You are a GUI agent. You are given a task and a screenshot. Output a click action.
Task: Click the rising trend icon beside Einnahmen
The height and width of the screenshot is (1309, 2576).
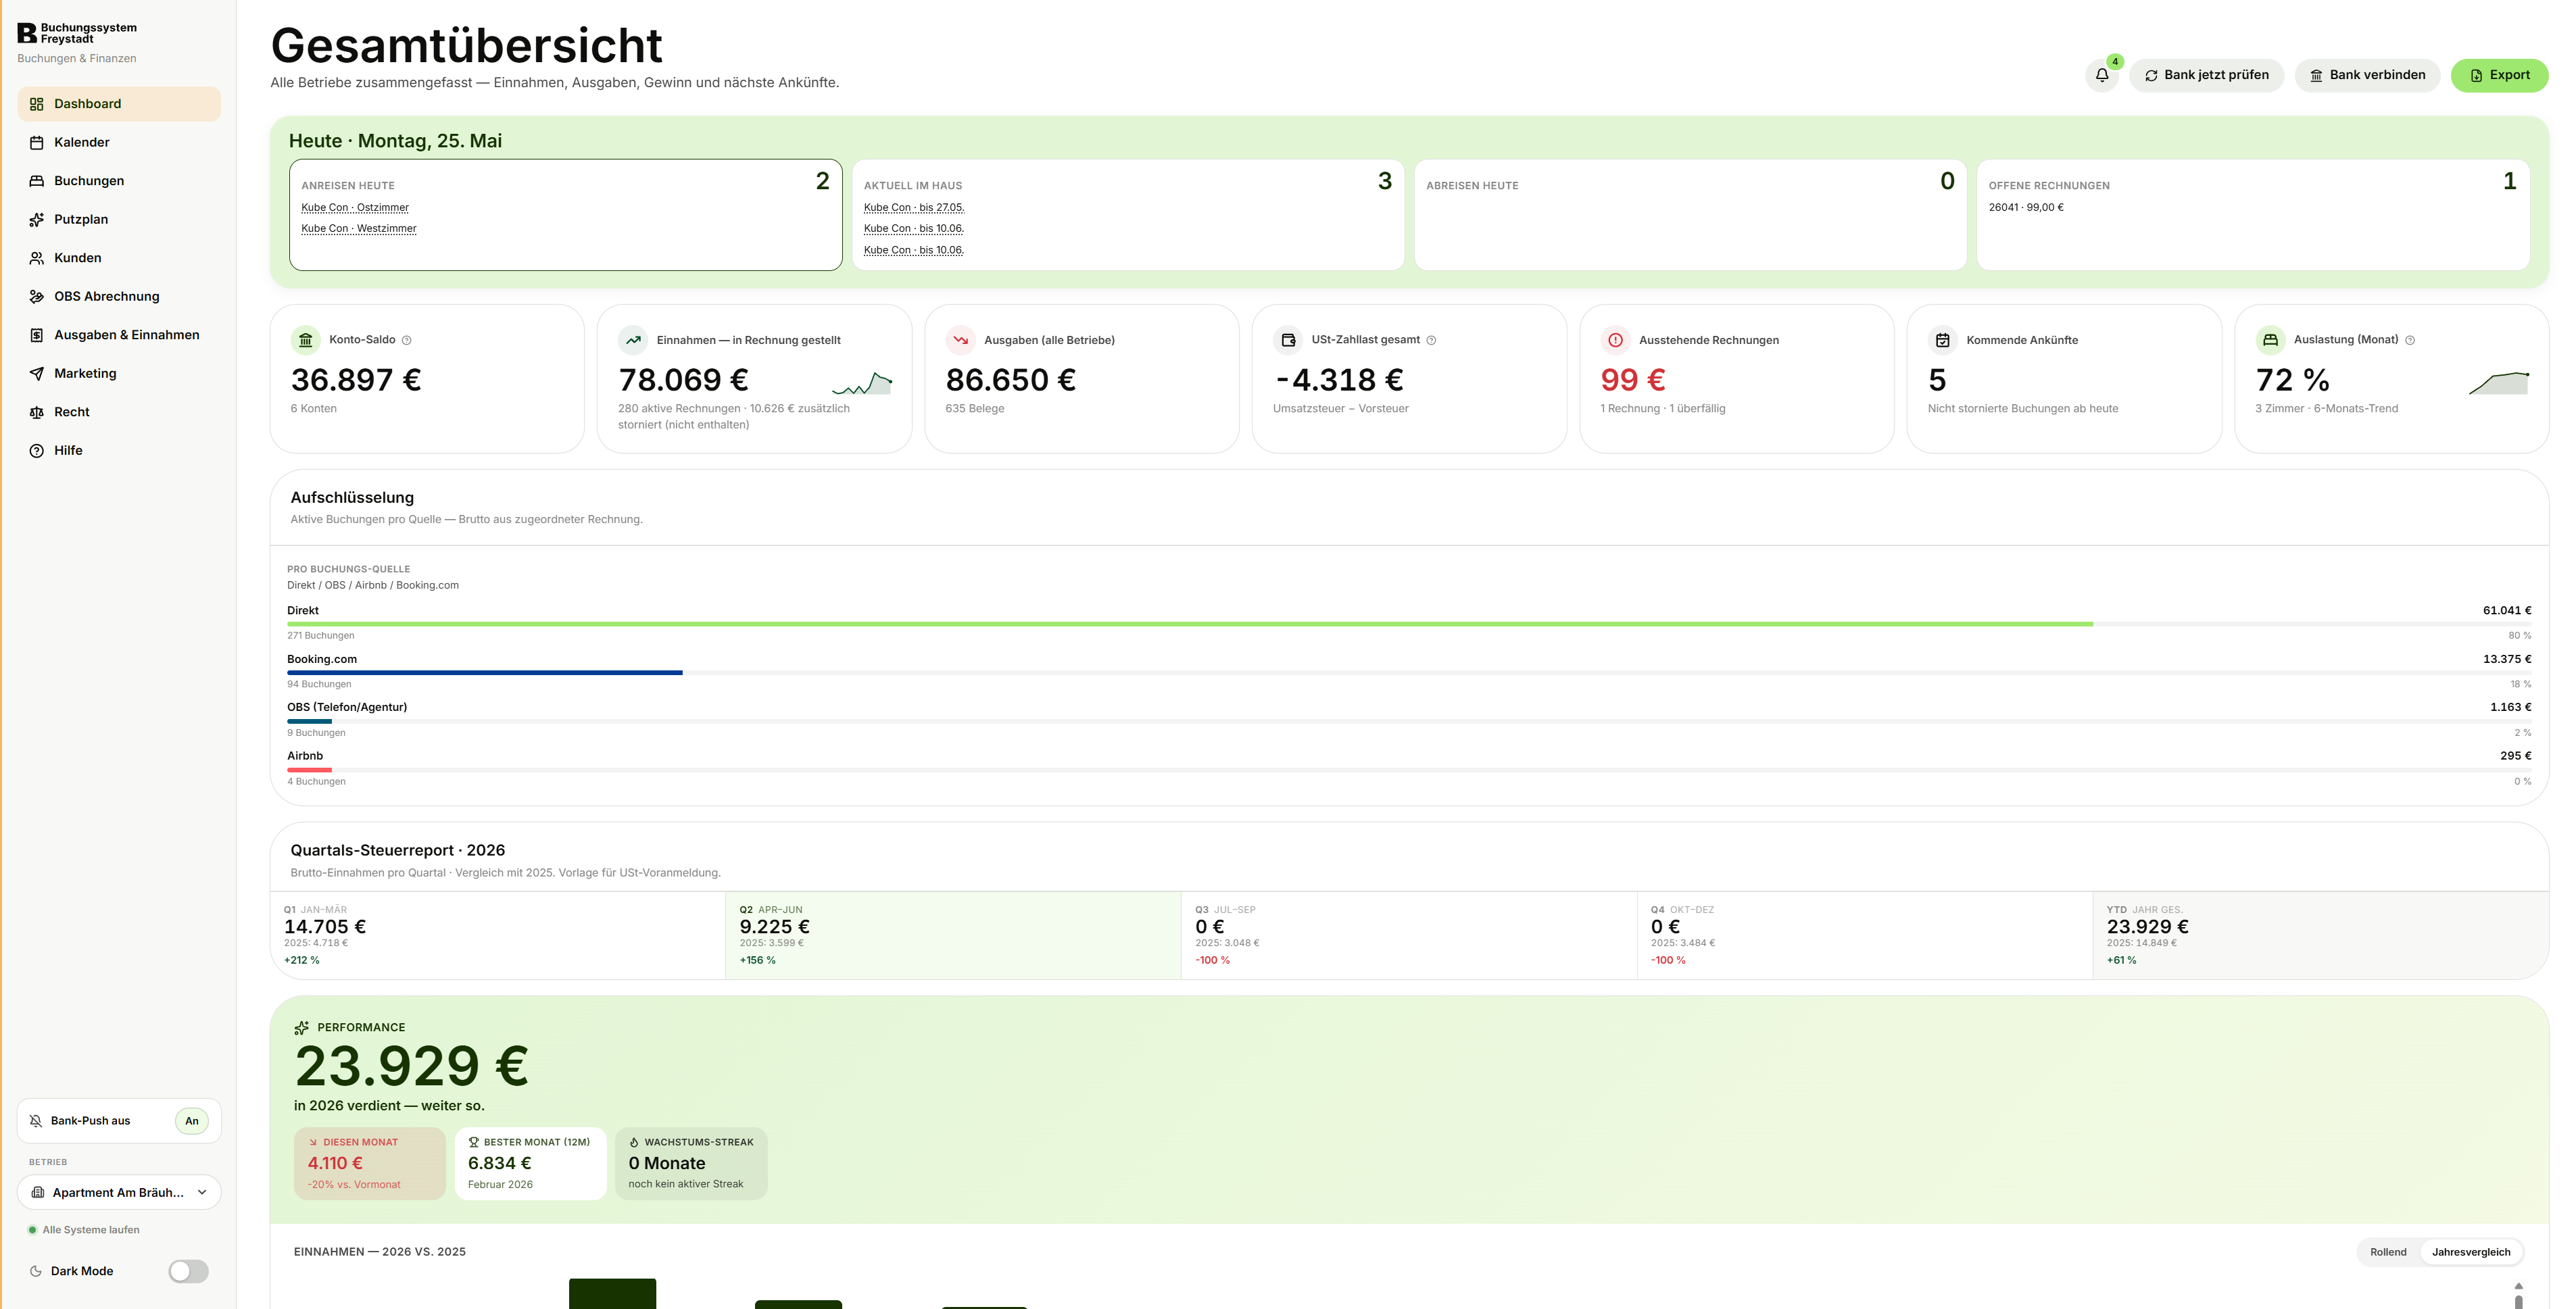[x=633, y=340]
